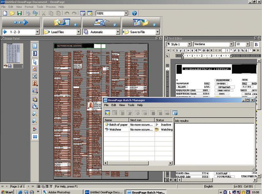Screen dimensions: 262x194
Task: Click the Text Editor vertical scrollbar up arrow
Action: pos(259,61)
